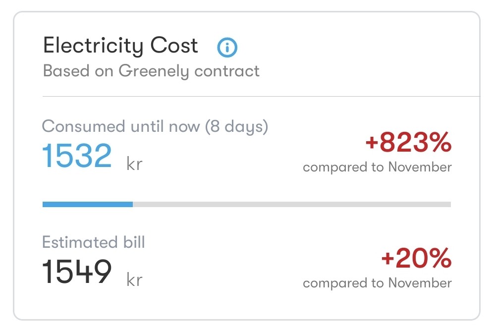Click the kr unit beside 1532

134,164
